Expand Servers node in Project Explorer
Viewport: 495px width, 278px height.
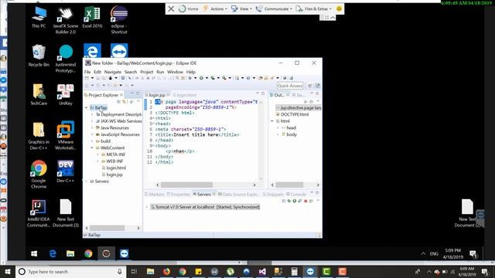[87, 181]
